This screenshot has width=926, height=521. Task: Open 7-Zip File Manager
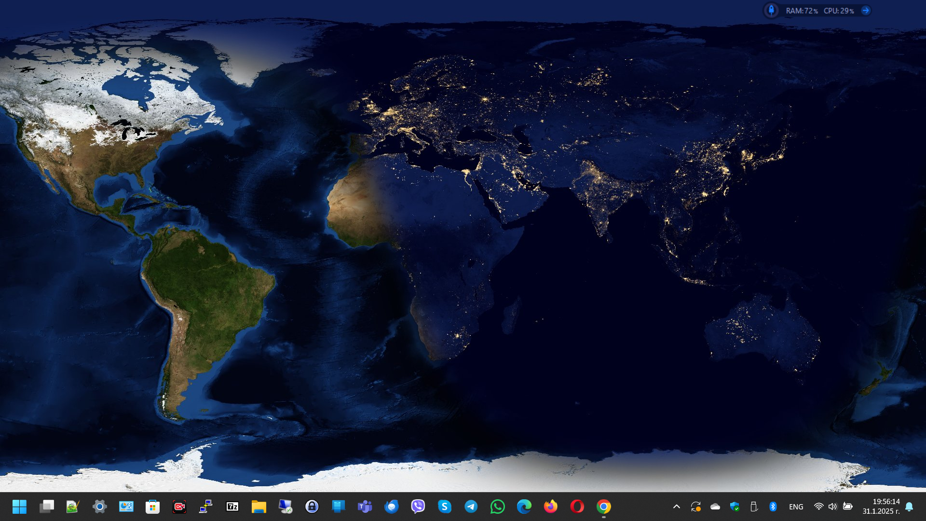coord(232,507)
